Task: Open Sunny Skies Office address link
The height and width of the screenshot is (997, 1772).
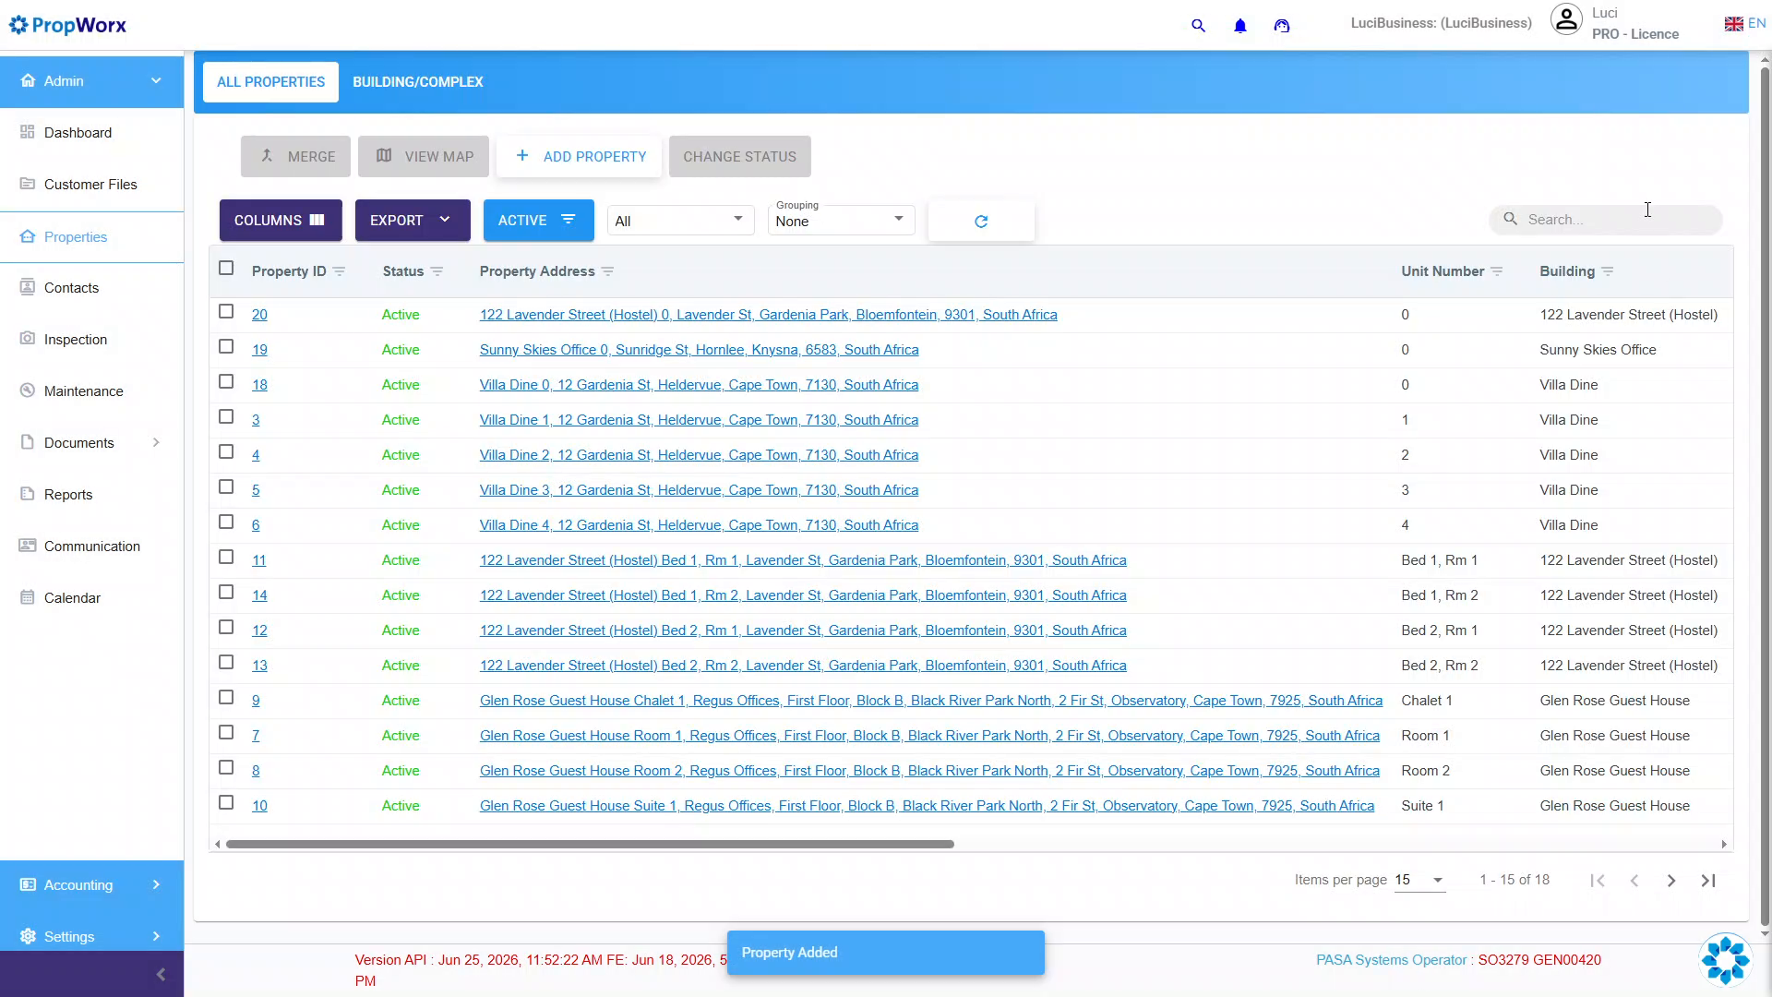Action: (x=699, y=350)
